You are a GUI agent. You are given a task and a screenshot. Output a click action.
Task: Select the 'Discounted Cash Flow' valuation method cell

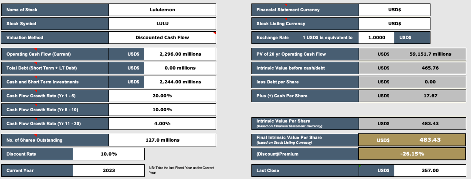(x=162, y=37)
